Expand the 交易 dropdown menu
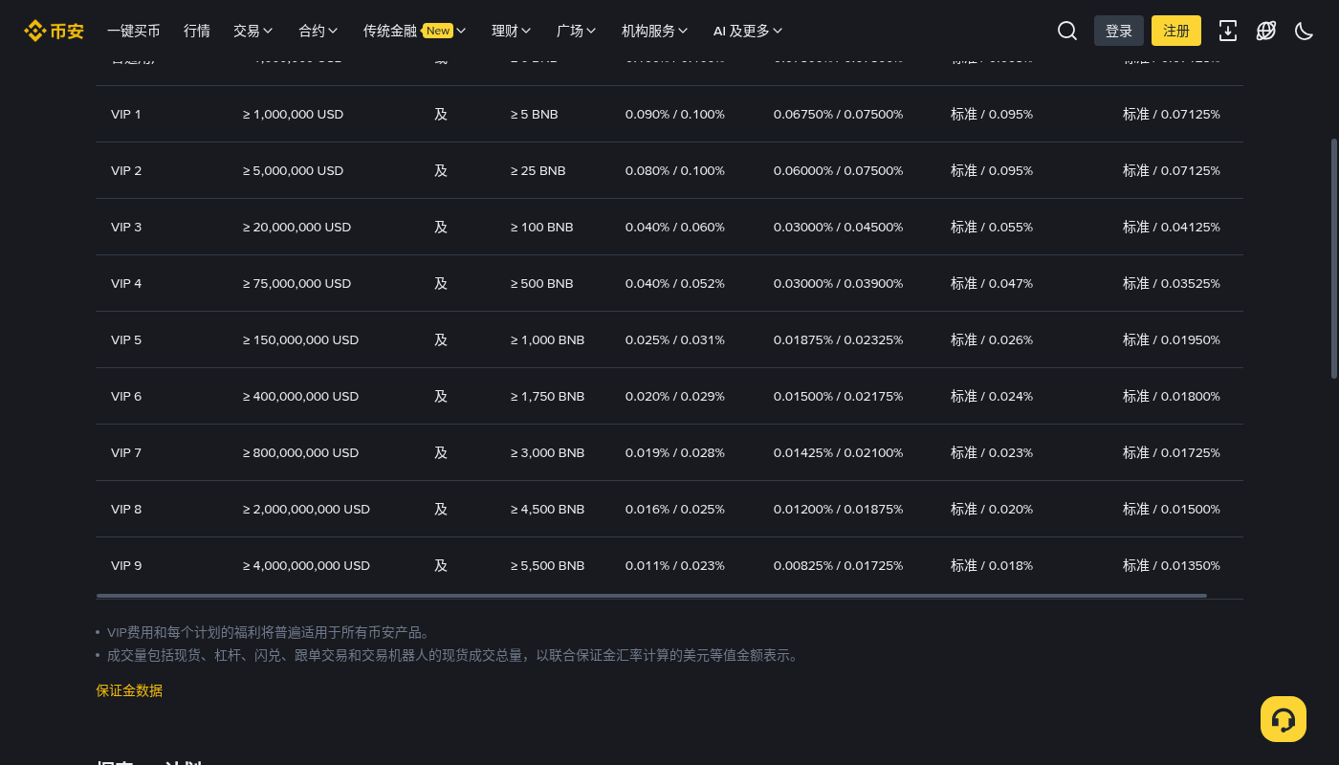1339x765 pixels. click(x=253, y=31)
